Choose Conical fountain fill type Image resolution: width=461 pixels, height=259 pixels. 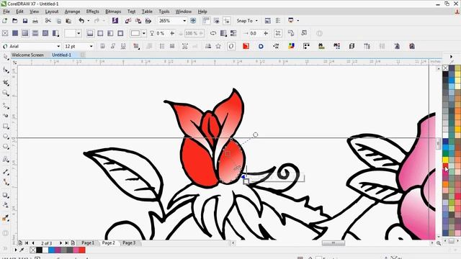pos(110,33)
